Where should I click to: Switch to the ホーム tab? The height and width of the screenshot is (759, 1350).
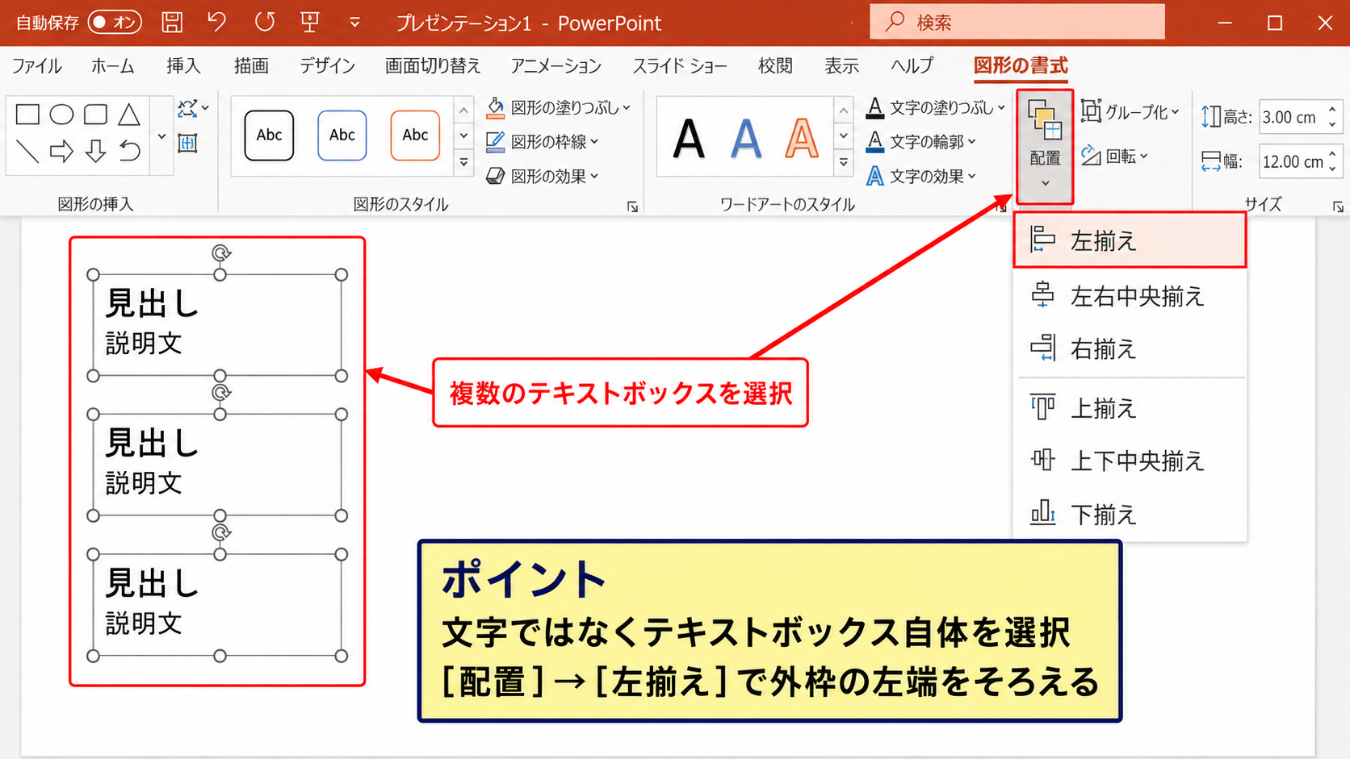113,66
